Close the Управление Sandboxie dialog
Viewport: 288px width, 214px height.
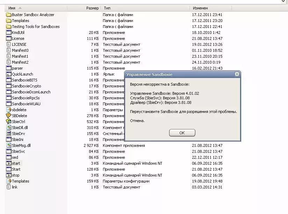click(x=237, y=74)
